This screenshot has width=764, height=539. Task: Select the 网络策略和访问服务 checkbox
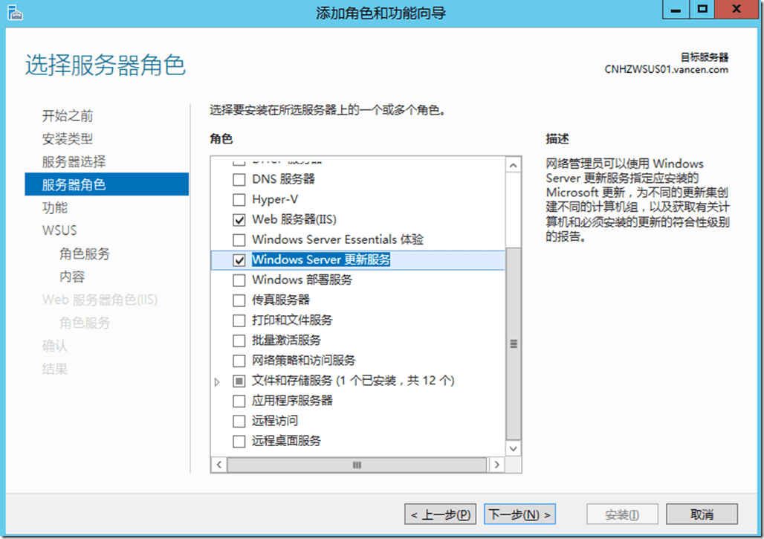[239, 361]
